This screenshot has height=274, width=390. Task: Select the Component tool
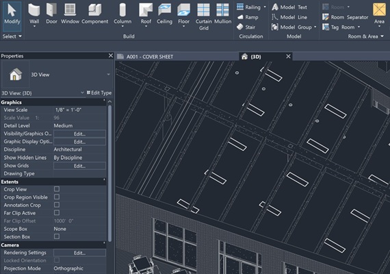[95, 14]
